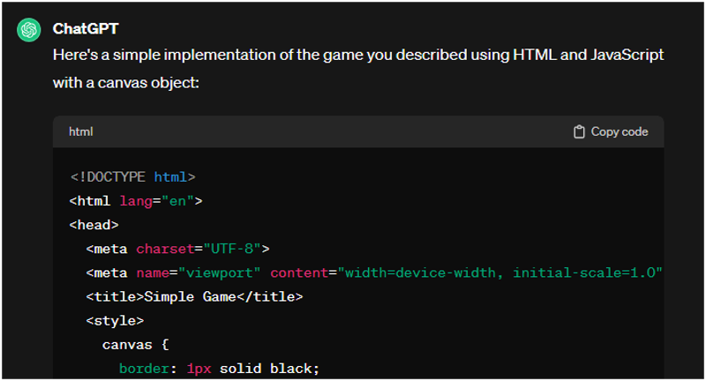
Task: Click the "UTF-8" string value
Action: (x=232, y=249)
